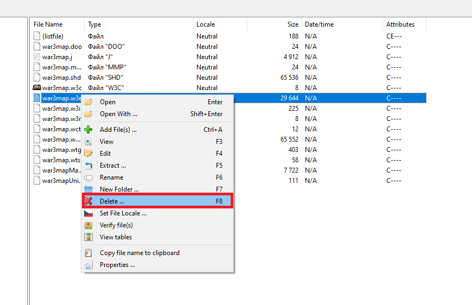
Task: Click the size value 225
Action: [x=294, y=109]
